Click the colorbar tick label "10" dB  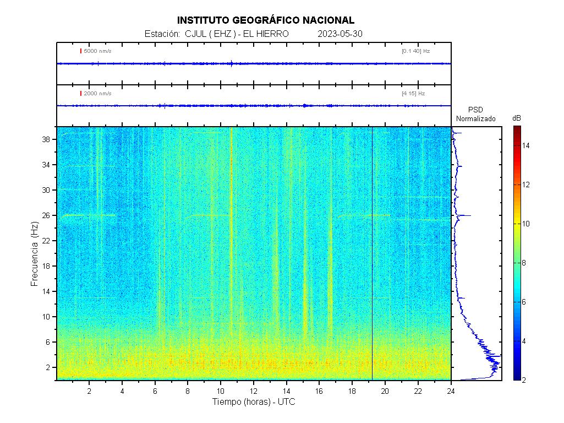pyautogui.click(x=526, y=224)
